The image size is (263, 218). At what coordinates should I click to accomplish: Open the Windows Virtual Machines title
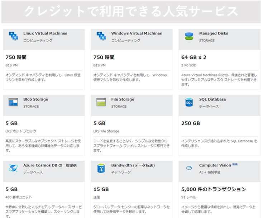click(137, 33)
